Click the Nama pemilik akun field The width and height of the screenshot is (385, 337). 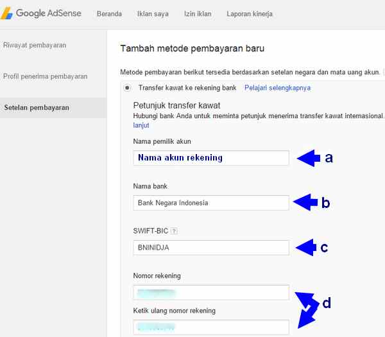click(x=211, y=158)
